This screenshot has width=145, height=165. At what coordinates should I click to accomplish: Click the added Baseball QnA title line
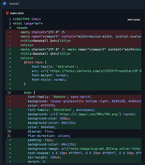[x=45, y=54]
